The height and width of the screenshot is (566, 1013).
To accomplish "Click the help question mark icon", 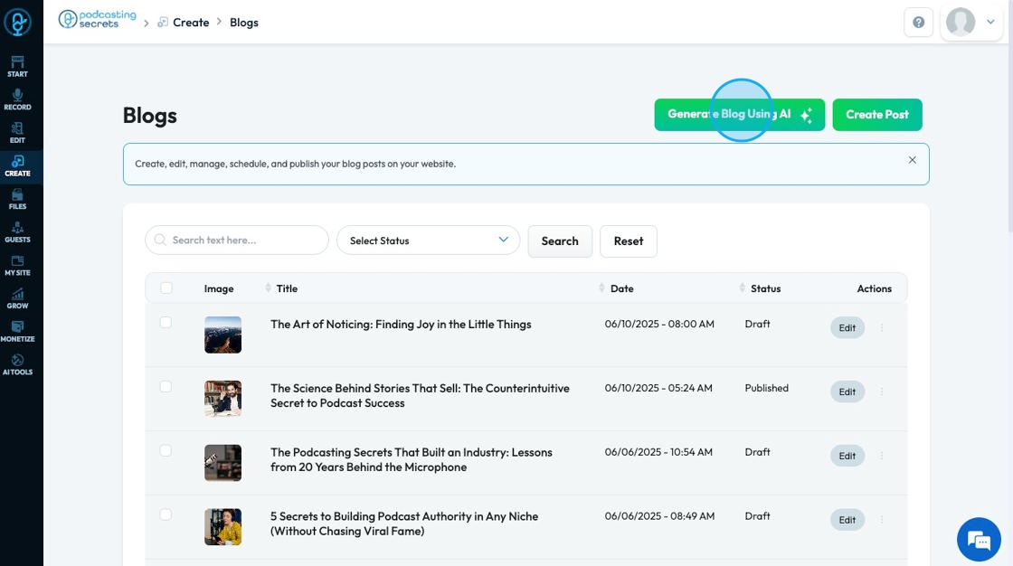I will tap(918, 23).
